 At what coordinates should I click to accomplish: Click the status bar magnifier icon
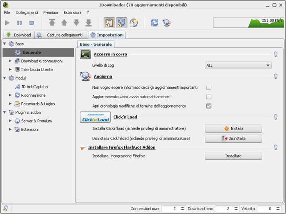(6, 208)
